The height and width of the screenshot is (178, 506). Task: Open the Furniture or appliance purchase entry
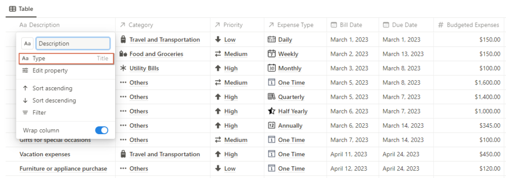point(63,168)
